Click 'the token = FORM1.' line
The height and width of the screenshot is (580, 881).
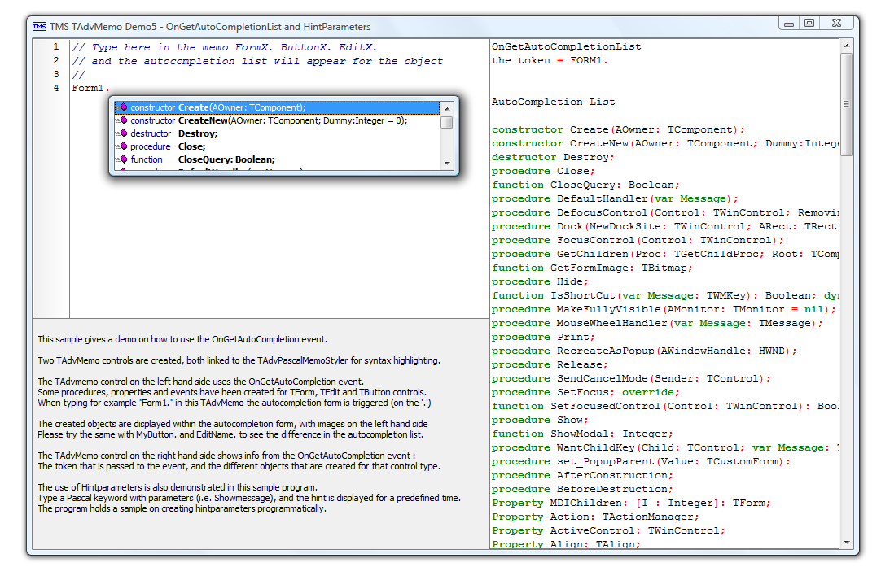pos(550,61)
